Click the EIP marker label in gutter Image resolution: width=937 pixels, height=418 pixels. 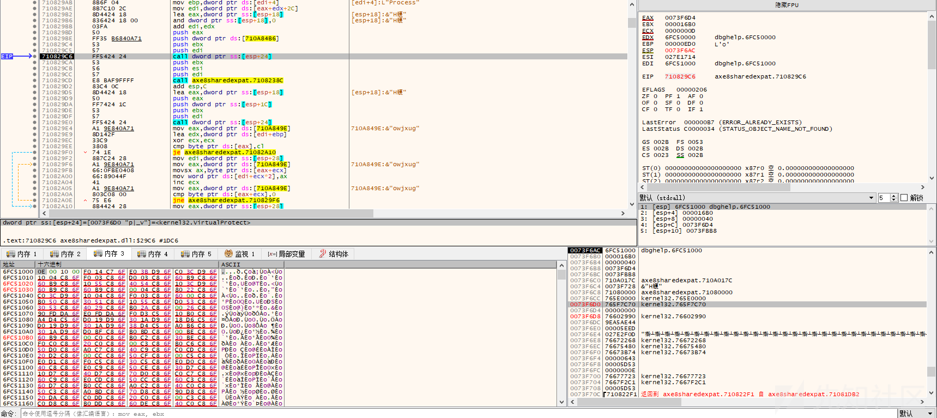pos(7,56)
